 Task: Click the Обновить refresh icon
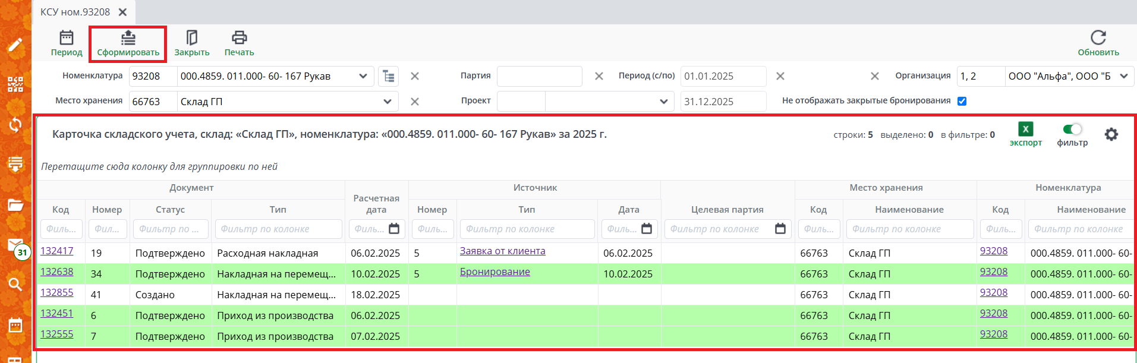pyautogui.click(x=1098, y=38)
